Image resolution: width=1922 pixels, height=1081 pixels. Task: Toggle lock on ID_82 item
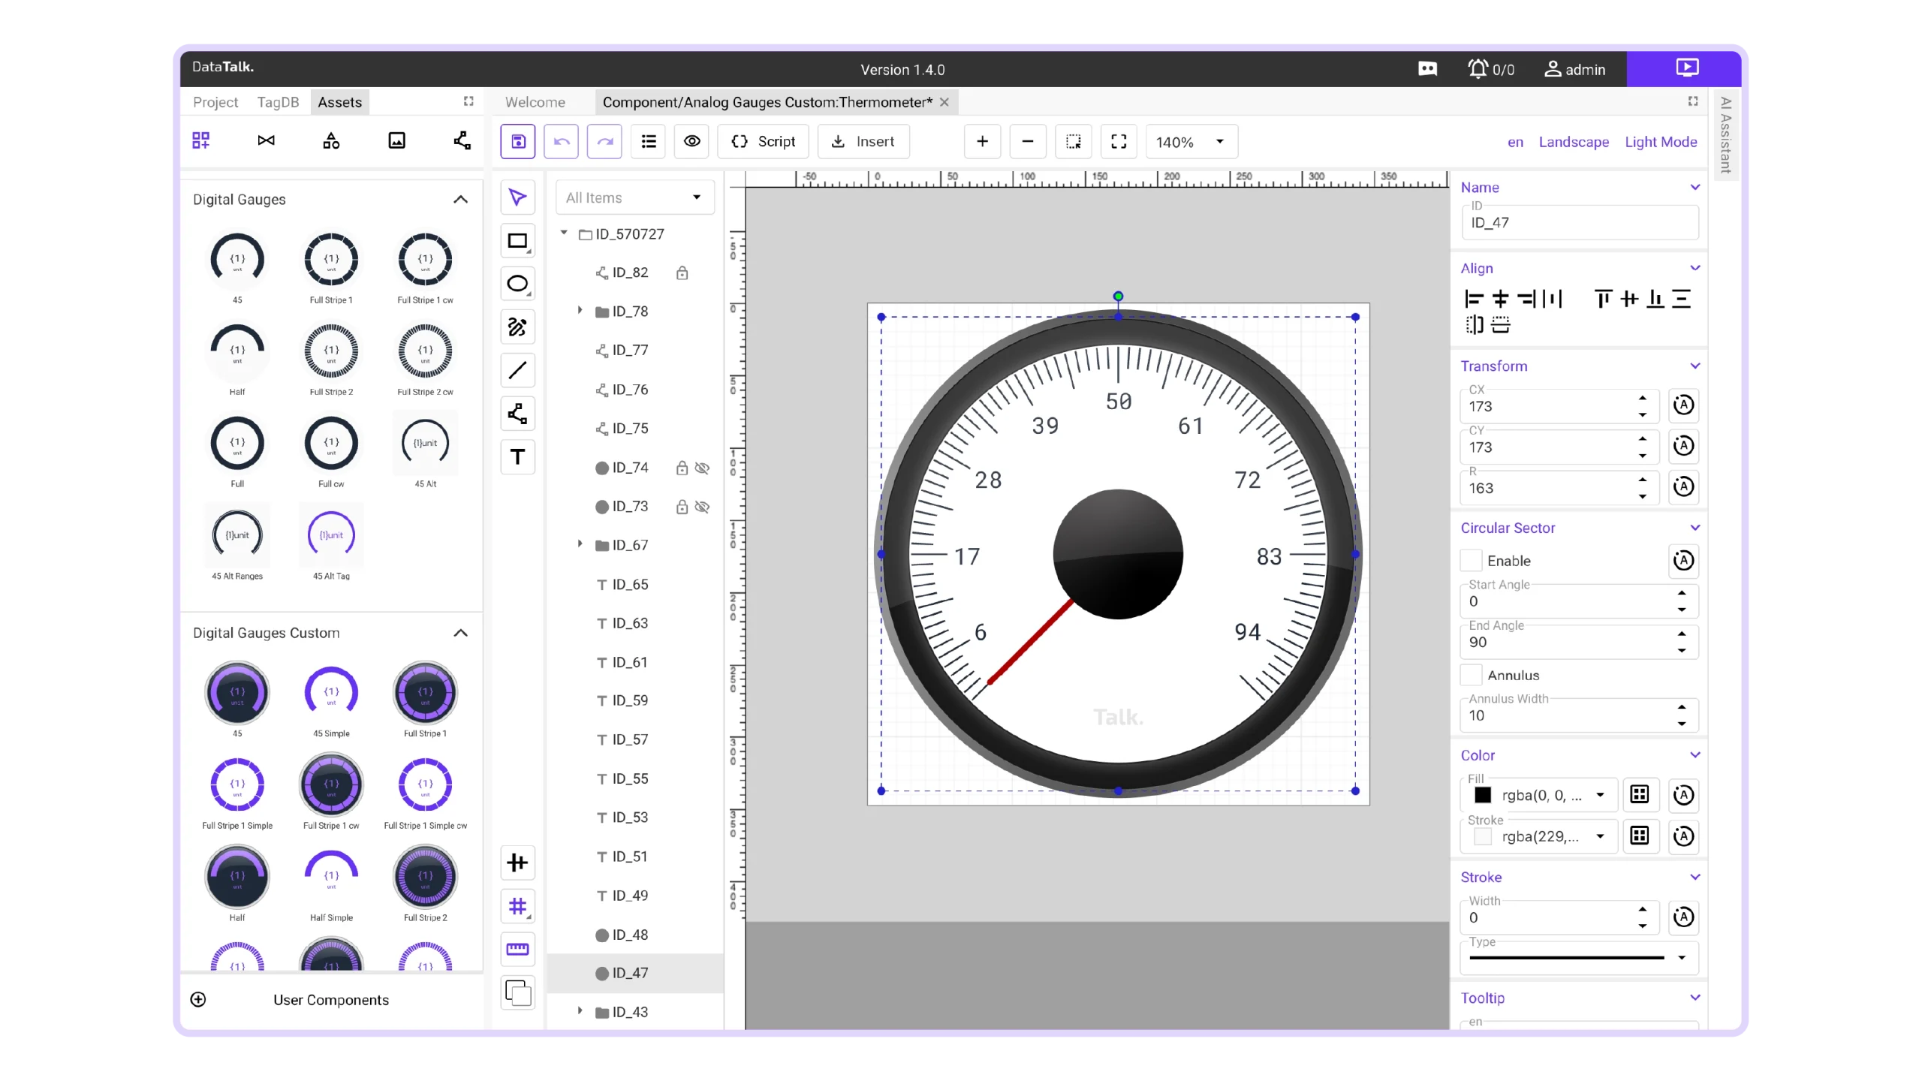click(x=682, y=273)
